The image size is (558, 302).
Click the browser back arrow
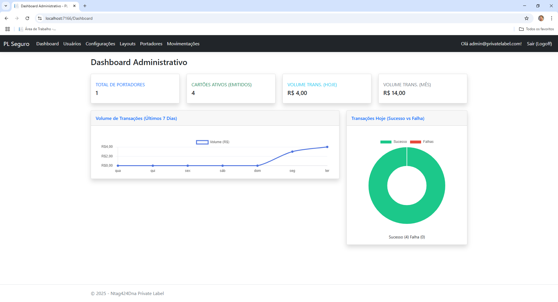(x=6, y=18)
